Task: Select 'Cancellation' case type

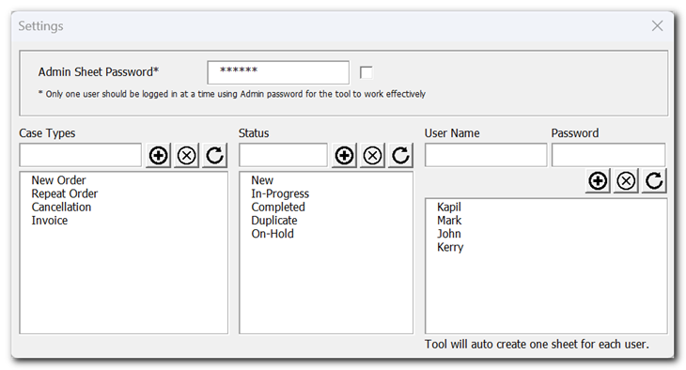Action: coord(61,207)
